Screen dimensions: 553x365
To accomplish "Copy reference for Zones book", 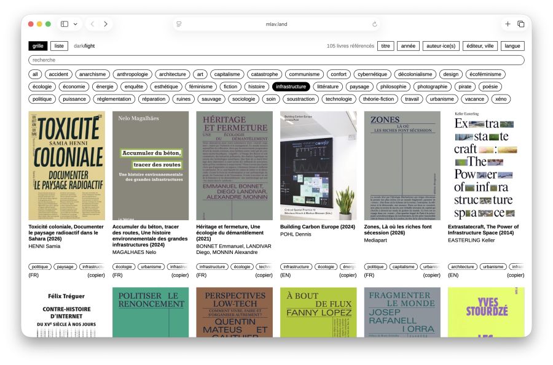I will click(432, 275).
